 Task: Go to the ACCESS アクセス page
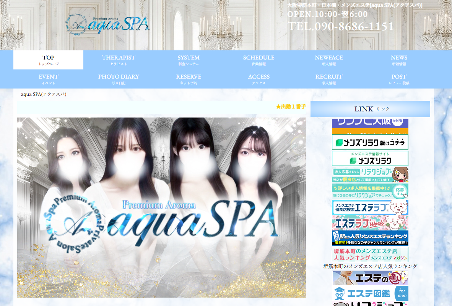coord(259,79)
